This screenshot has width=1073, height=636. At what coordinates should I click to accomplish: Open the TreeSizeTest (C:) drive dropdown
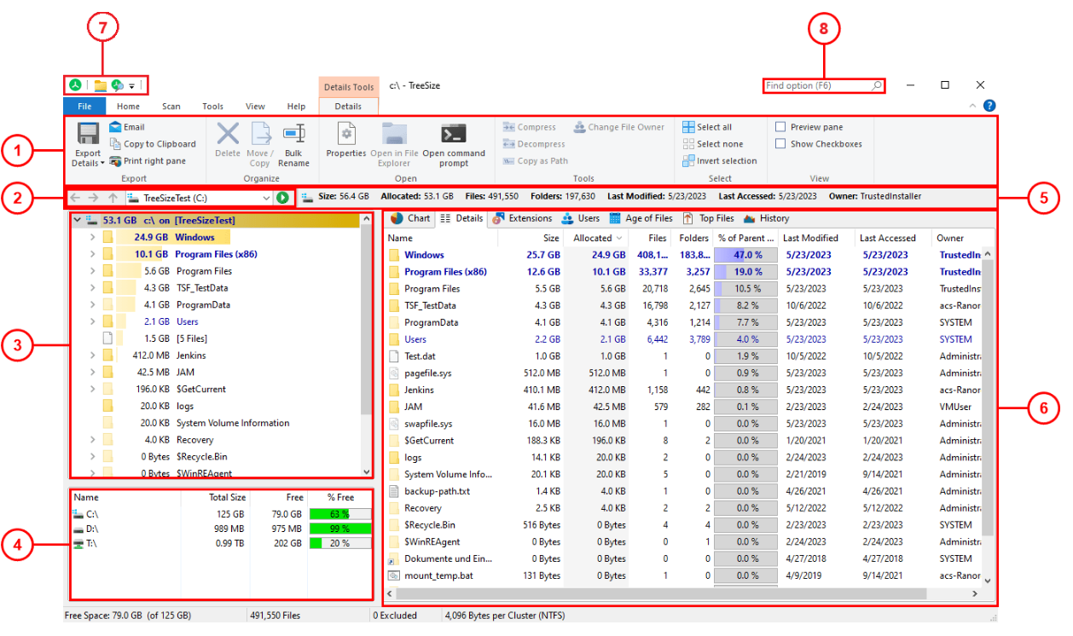tap(266, 198)
